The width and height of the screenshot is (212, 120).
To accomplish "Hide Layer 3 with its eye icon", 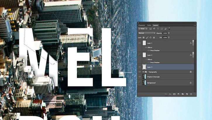I will point(139,67).
